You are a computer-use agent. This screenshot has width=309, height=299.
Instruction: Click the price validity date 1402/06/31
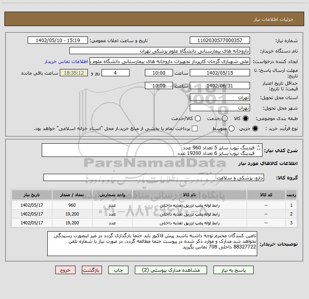pos(220,85)
